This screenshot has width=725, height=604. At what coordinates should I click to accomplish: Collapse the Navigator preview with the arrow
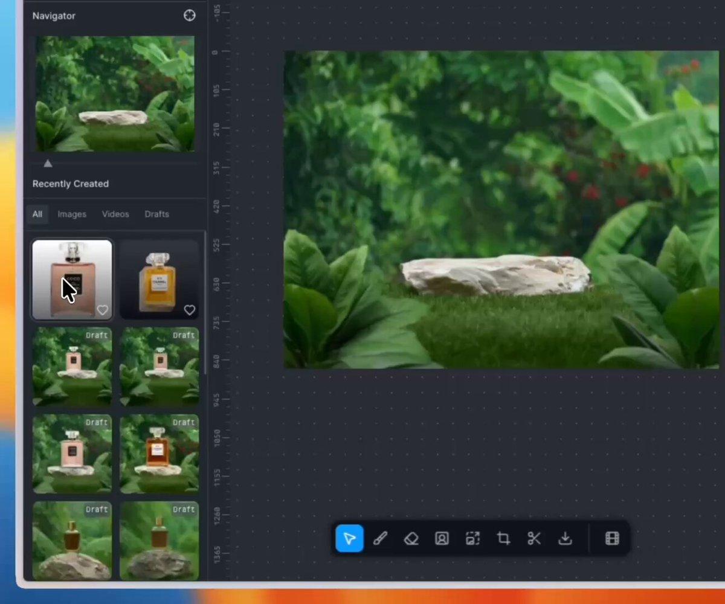tap(48, 163)
